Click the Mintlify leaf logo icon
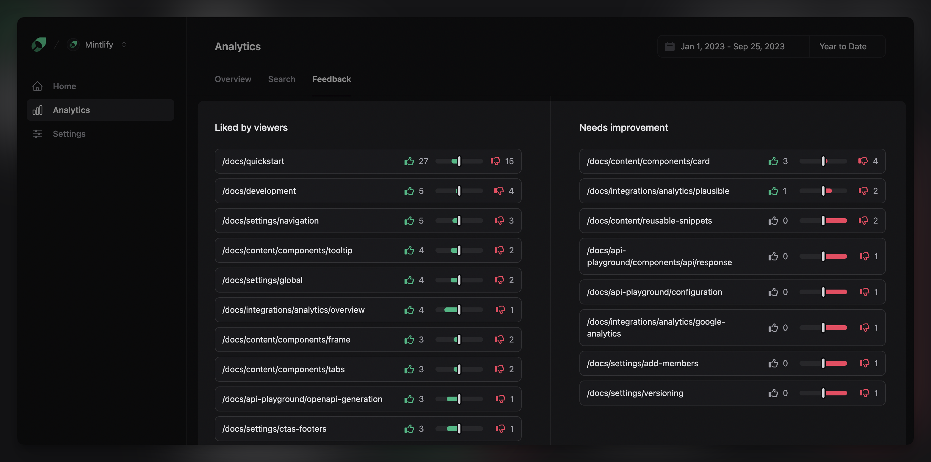The width and height of the screenshot is (931, 462). [x=39, y=44]
